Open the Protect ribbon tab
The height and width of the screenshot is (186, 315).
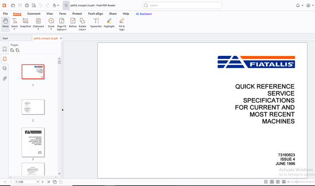point(77,14)
